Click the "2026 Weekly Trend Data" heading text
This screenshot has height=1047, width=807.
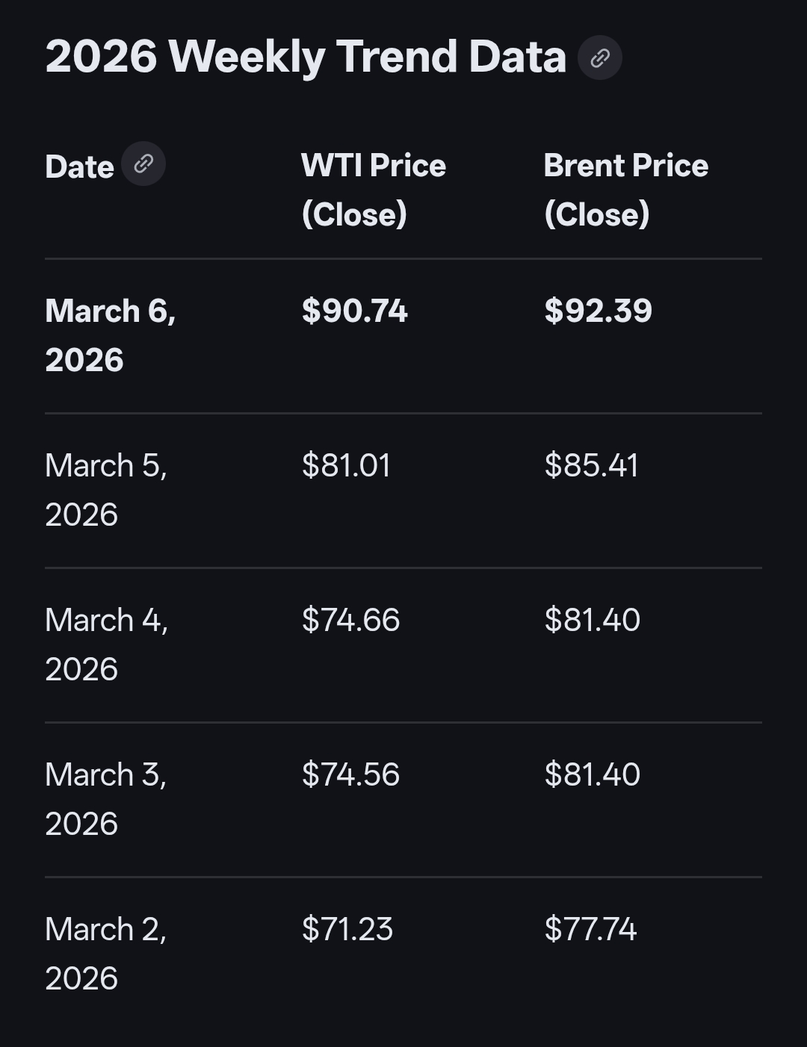point(306,57)
